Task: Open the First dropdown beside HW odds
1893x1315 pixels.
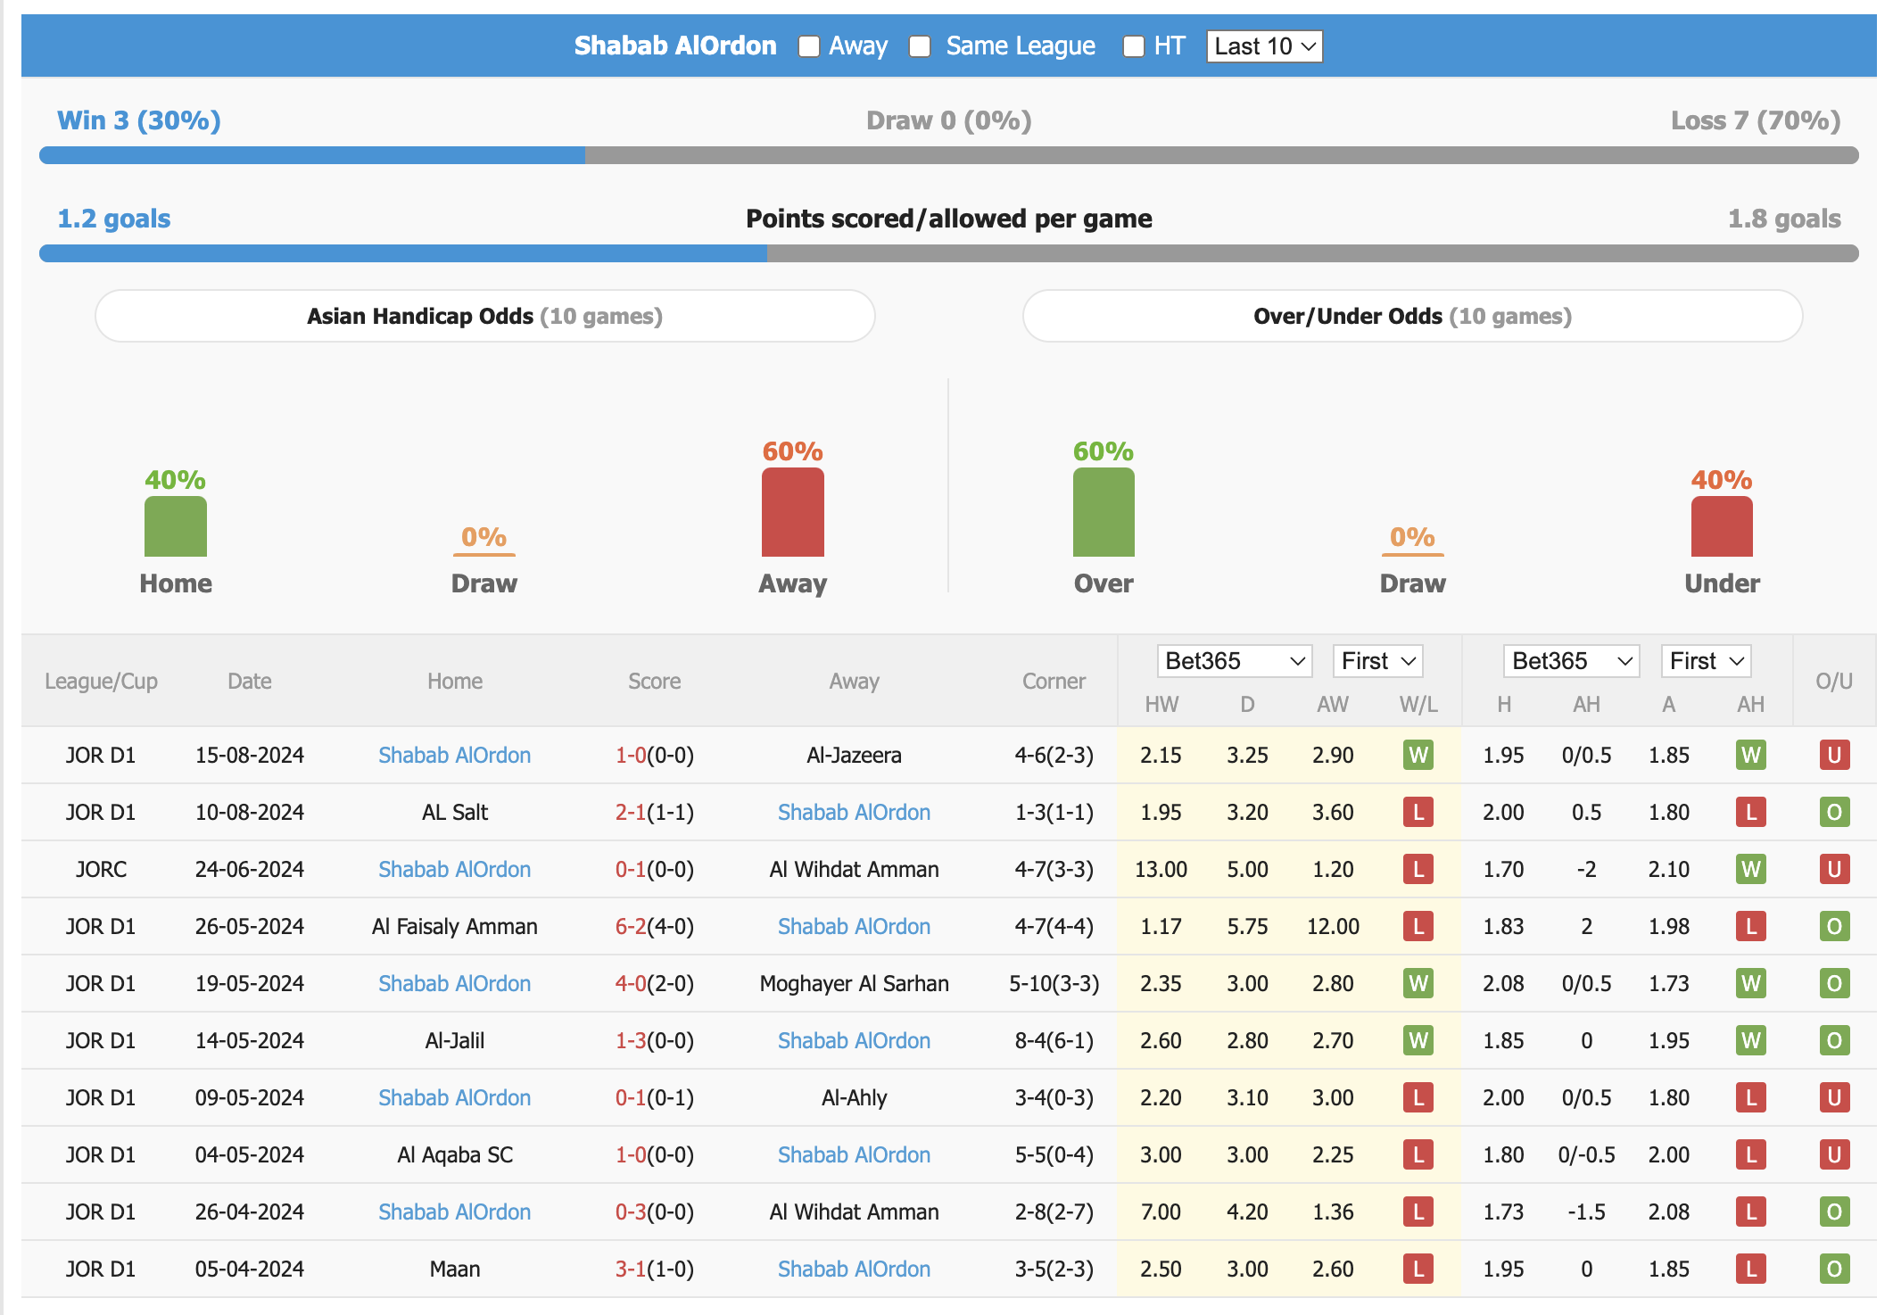Action: (x=1377, y=661)
